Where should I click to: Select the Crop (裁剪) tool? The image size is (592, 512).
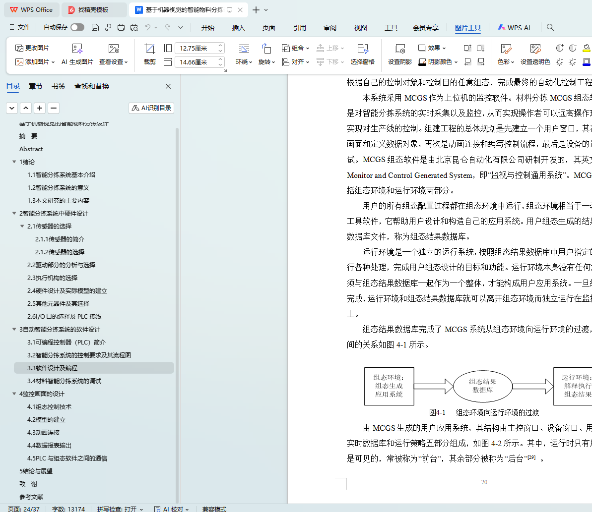[149, 54]
